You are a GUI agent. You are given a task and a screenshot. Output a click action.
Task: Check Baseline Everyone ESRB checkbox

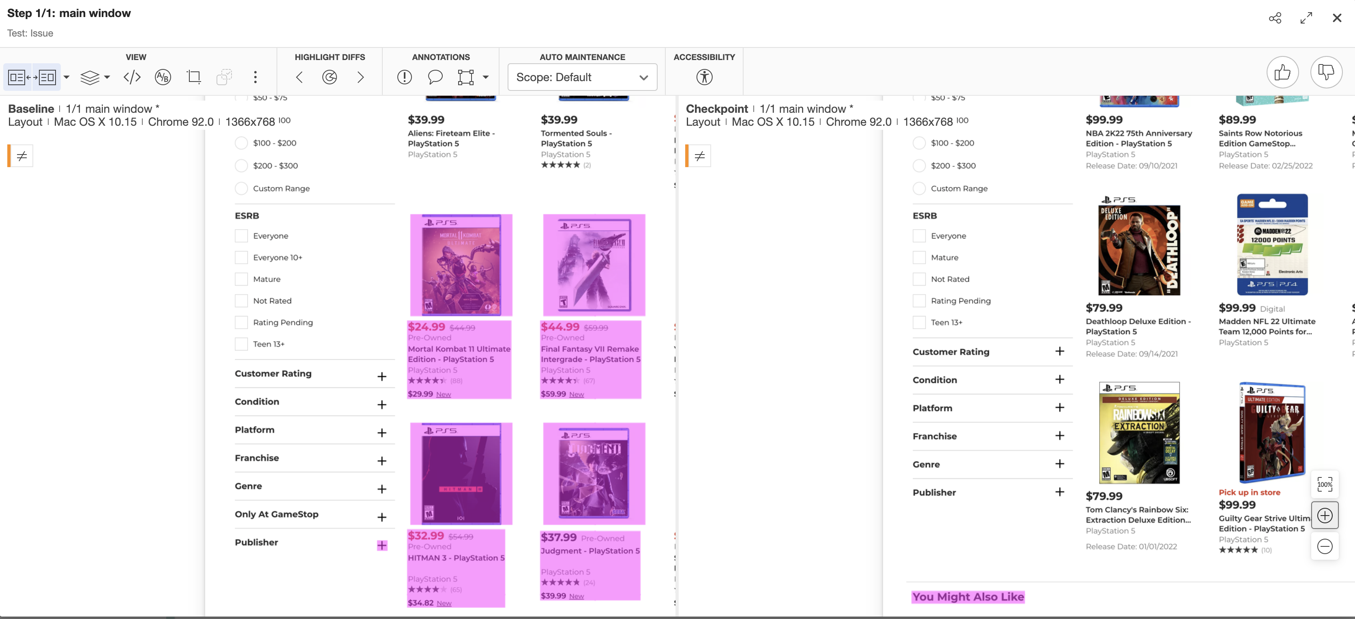tap(241, 236)
